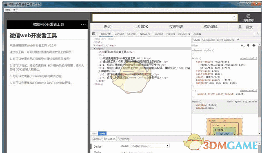
Task: Open about.html:1 link beside body rule
Action: (x=249, y=58)
